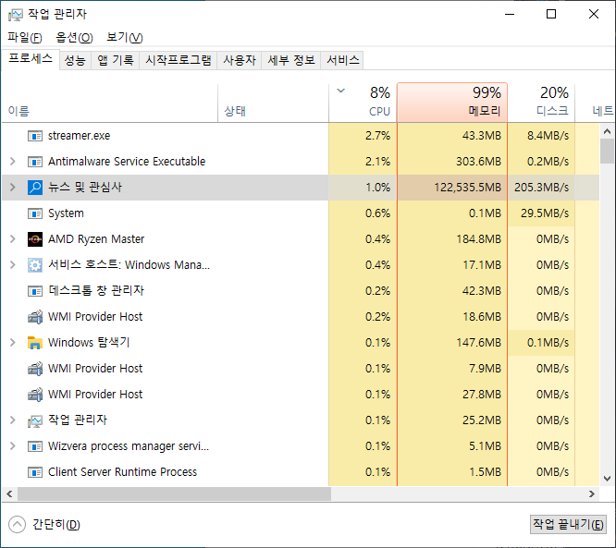616x548 pixels.
Task: Sort by the 메모리 column header
Action: pos(452,103)
